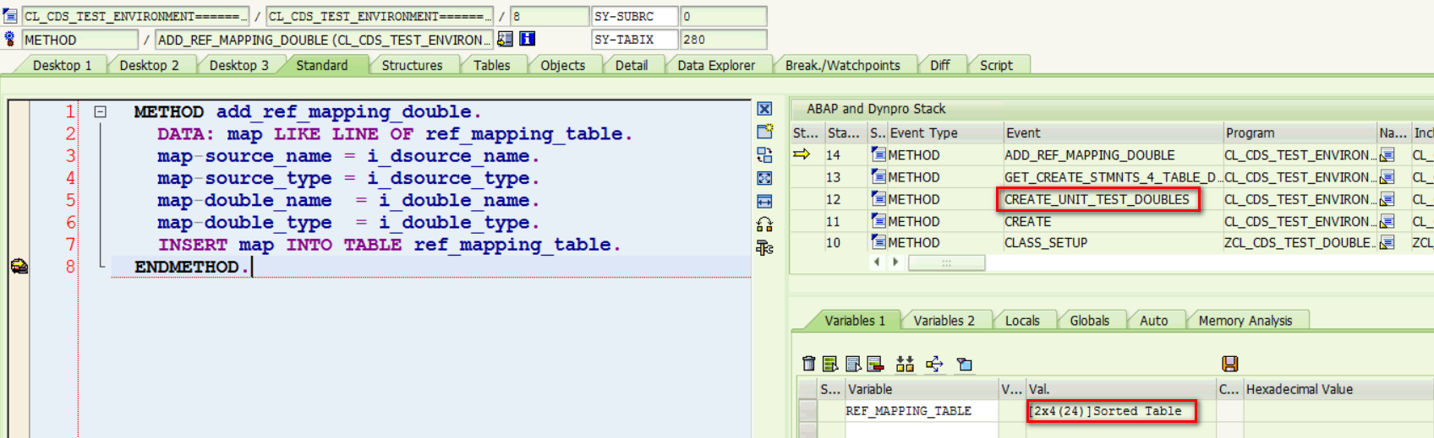Select the REF_MAPPING_TABLE row selector
Viewport: 1434px width, 438px height.
[x=807, y=411]
